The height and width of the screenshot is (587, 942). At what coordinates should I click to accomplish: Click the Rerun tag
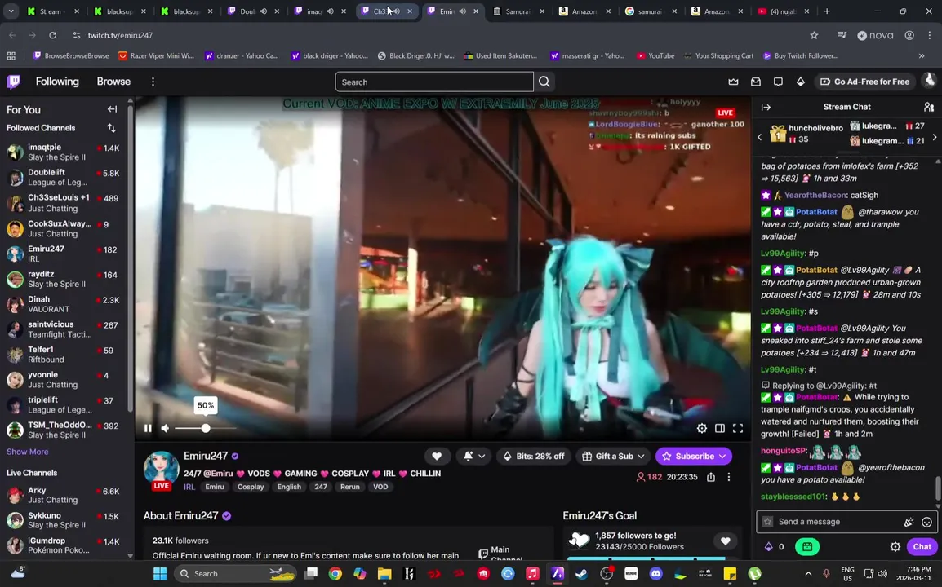349,487
